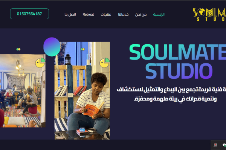Open the network disconnected tray icon
Screen dimensions: 226x150
pos(215,145)
